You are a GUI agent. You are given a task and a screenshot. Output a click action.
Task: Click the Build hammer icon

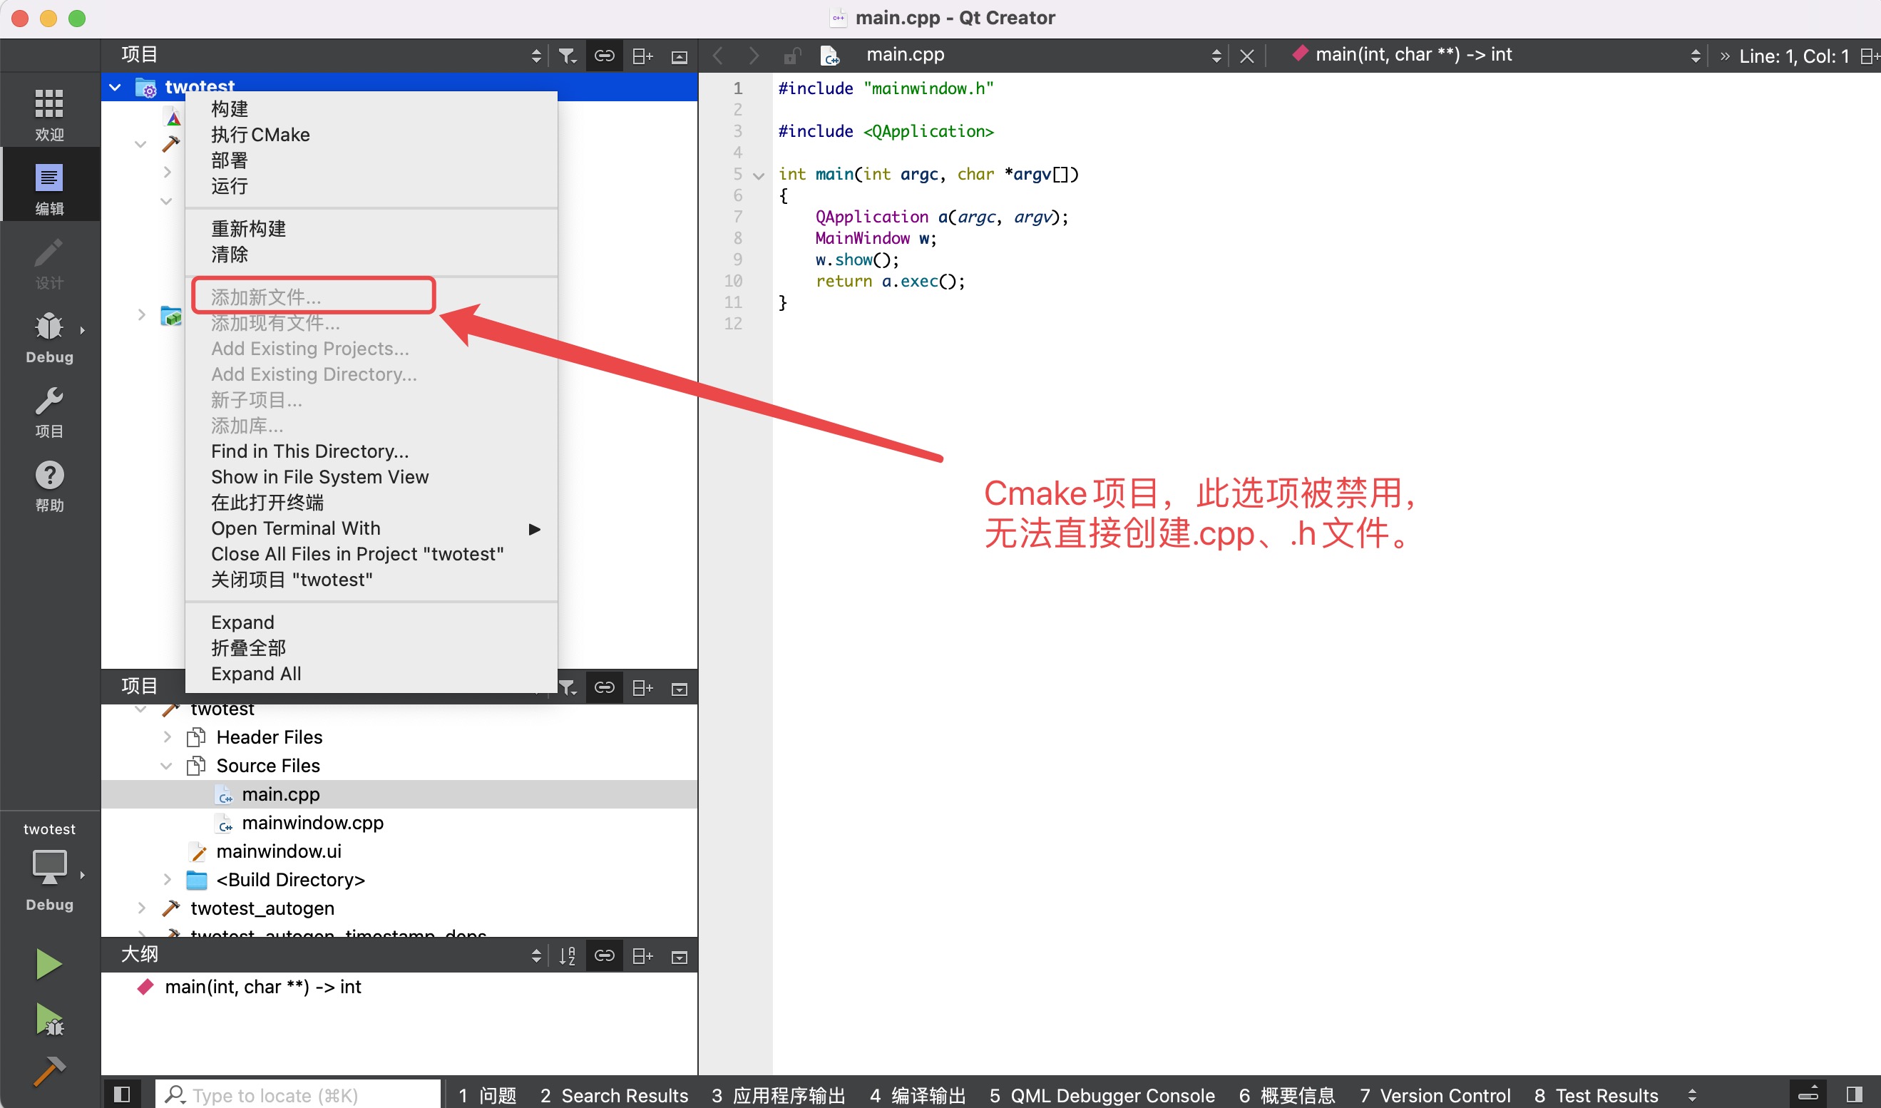click(49, 1072)
